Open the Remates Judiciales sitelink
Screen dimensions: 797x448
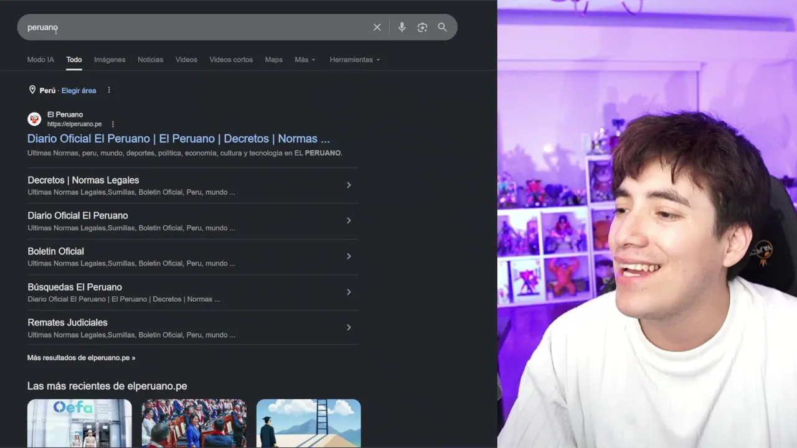point(67,322)
